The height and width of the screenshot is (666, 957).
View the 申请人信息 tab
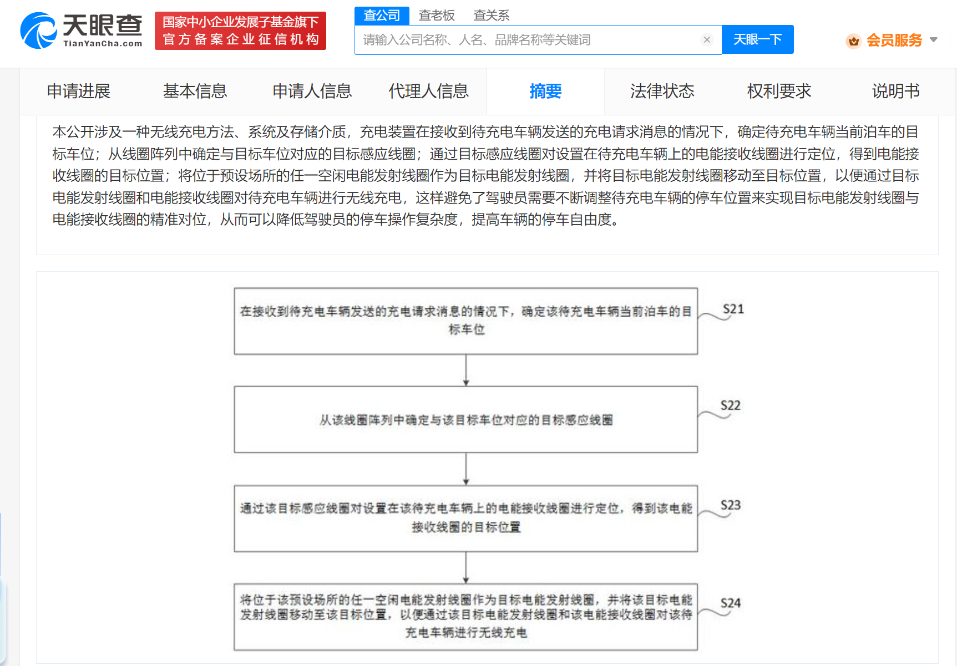[312, 91]
